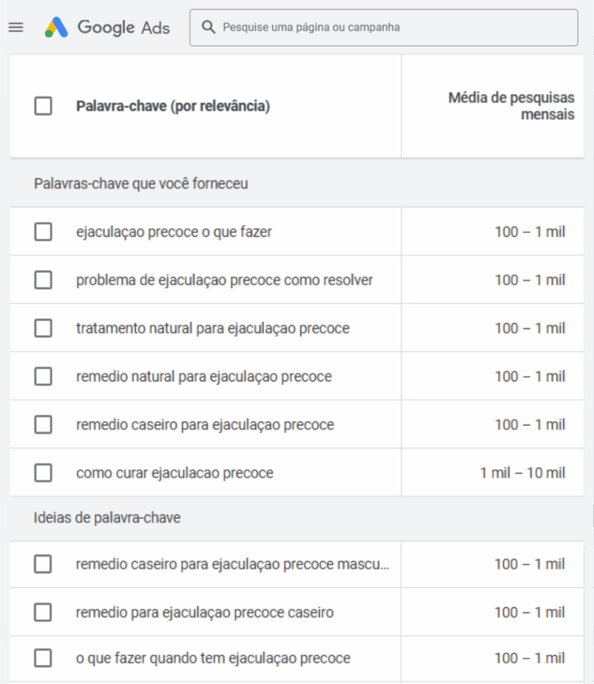Type in the page or campaign search field
This screenshot has height=684, width=594.
click(394, 27)
